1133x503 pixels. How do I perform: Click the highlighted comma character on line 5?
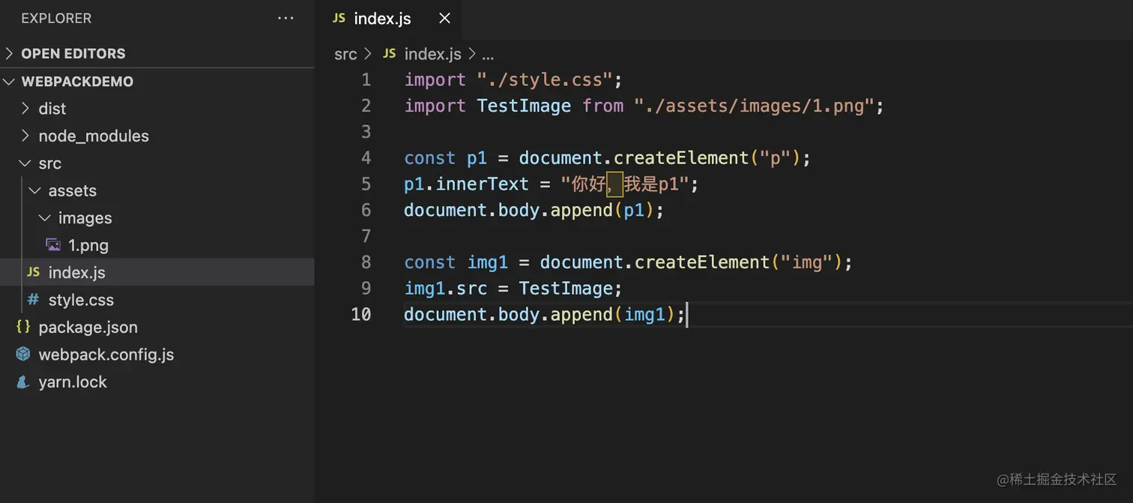614,184
